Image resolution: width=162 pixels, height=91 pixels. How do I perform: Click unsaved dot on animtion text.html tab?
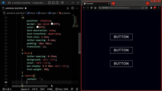pos(26,8)
